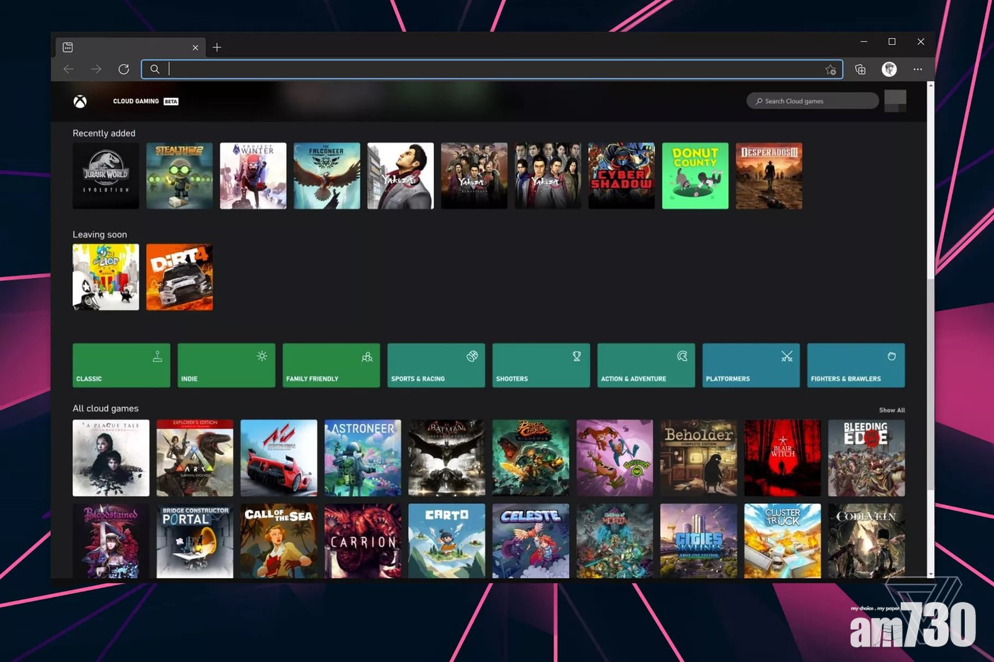Show All cloud games link
This screenshot has width=994, height=662.
tap(891, 410)
